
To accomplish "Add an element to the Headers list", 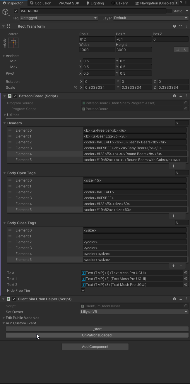I will [x=174, y=166].
